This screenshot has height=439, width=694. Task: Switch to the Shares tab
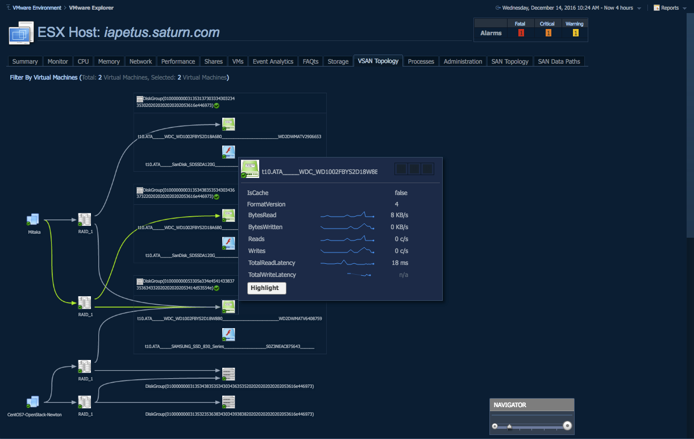pyautogui.click(x=214, y=61)
